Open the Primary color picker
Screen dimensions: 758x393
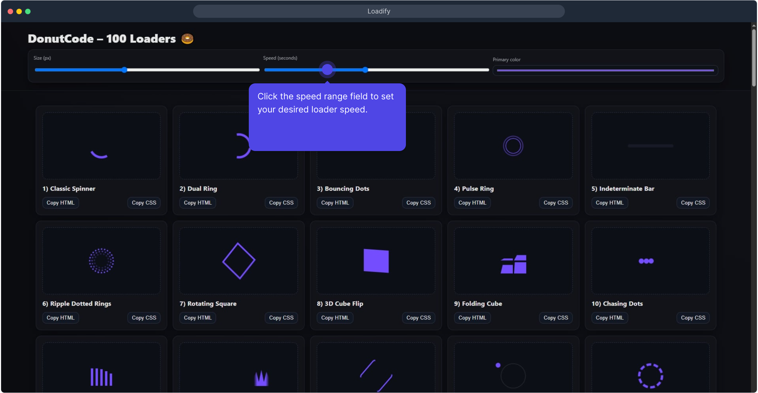coord(605,70)
